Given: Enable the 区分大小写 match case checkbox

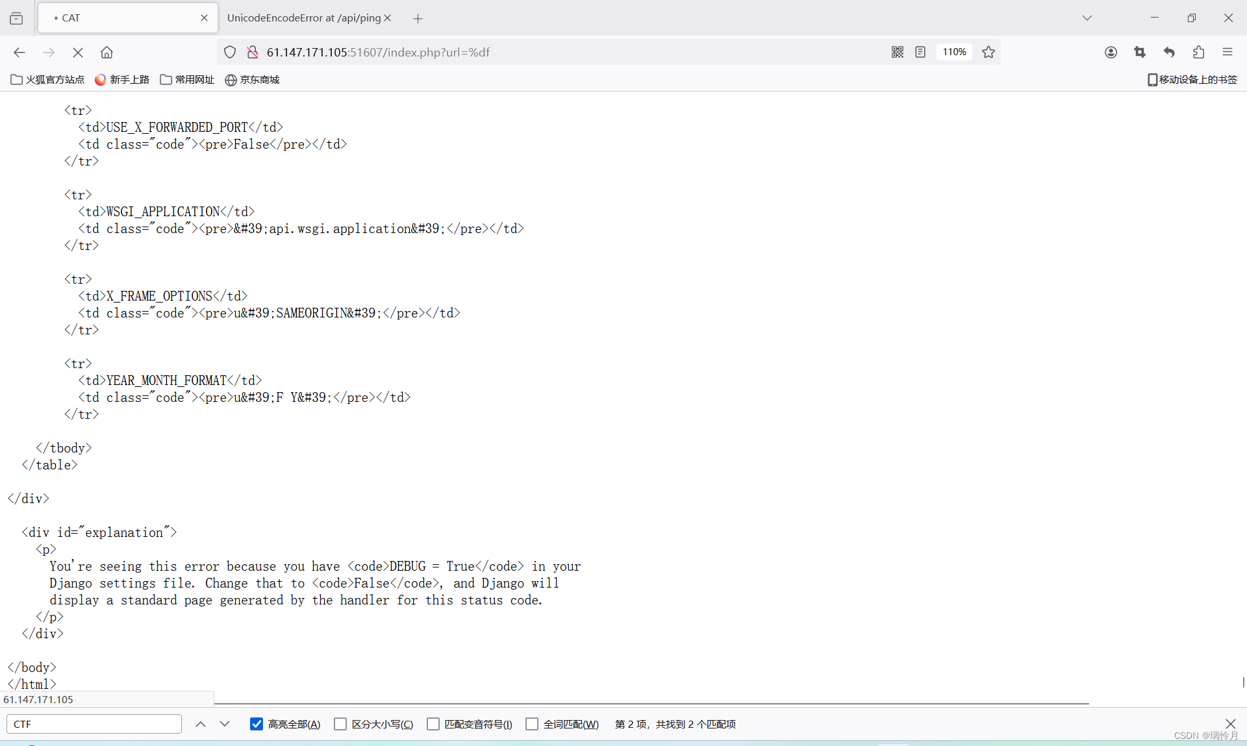Looking at the screenshot, I should (340, 724).
